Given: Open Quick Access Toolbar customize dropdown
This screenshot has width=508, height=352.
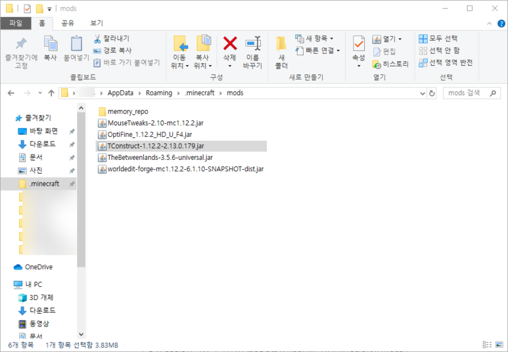Looking at the screenshot, I should point(49,9).
